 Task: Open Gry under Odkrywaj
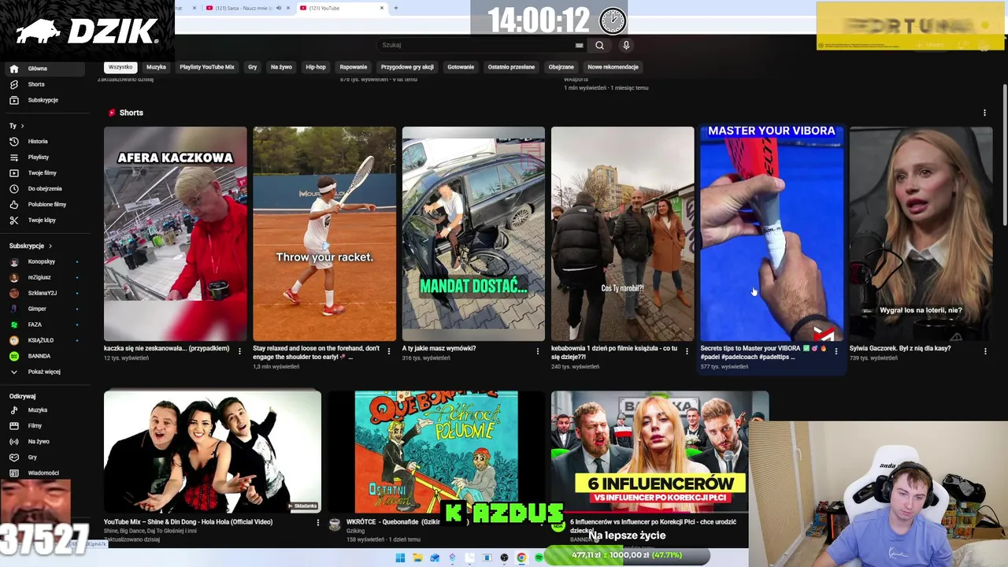43,457
